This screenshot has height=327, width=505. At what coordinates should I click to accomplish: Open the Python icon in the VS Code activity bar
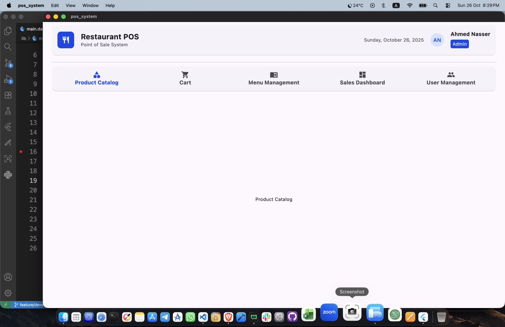pos(8,175)
